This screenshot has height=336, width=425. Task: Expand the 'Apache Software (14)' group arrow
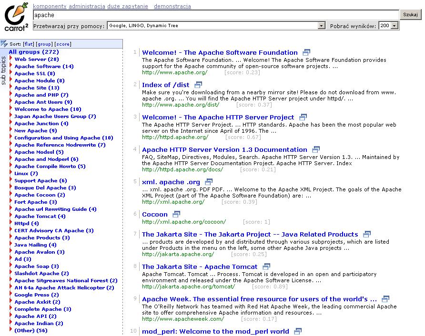point(11,66)
